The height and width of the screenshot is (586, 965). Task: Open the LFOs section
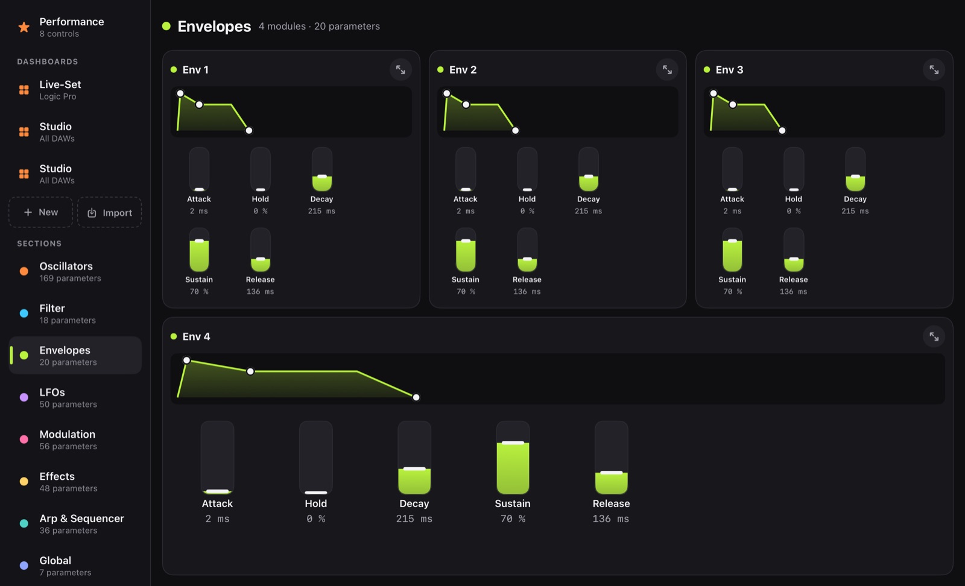pyautogui.click(x=75, y=397)
